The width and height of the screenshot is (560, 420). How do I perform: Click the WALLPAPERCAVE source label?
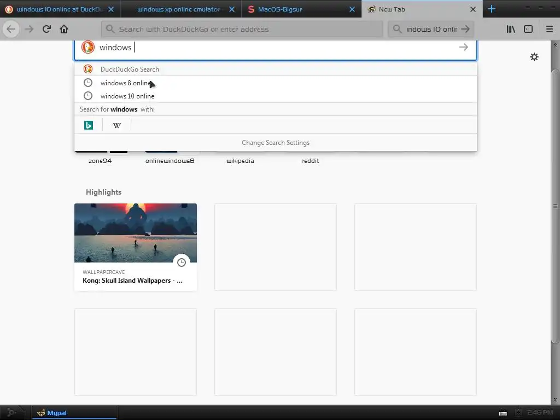(x=103, y=272)
